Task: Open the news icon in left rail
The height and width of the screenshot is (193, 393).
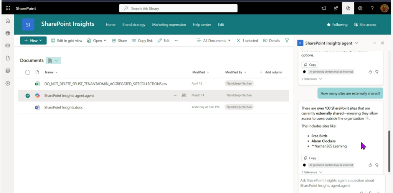Action: click(8, 46)
